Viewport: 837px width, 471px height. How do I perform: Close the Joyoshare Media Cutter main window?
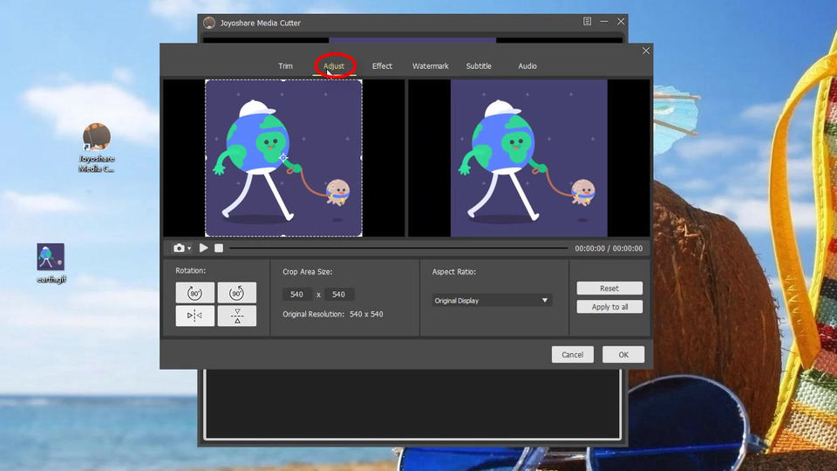[x=621, y=21]
